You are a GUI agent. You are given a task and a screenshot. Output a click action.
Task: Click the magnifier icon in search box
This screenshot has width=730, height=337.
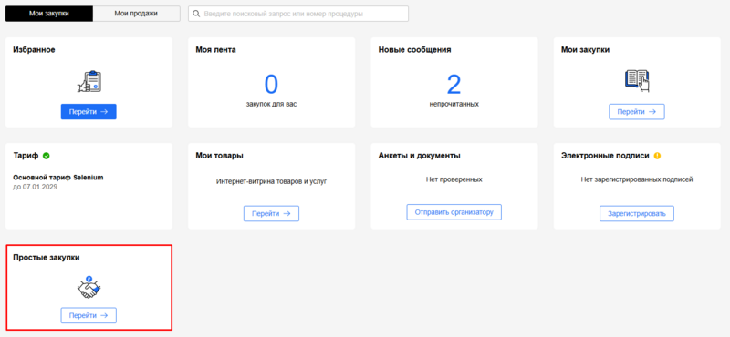point(196,14)
